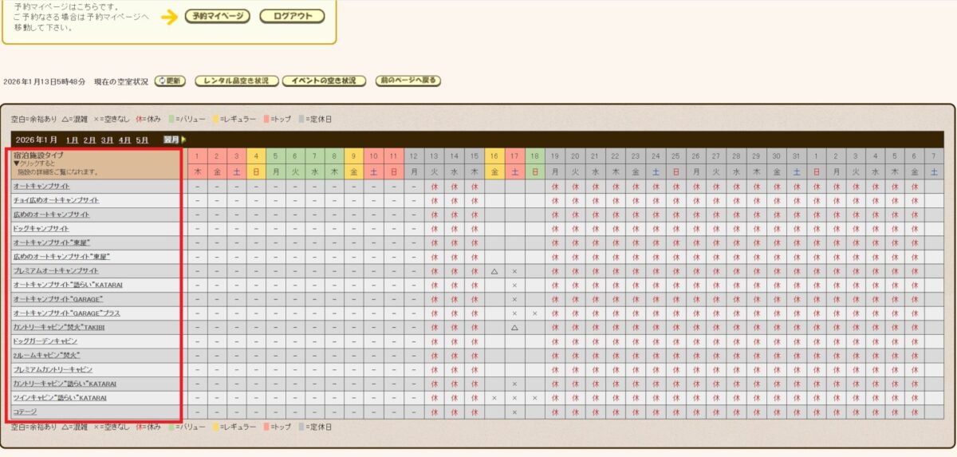Screen dimensions: 957x457
Task: Open the コテージ facility link
Action: click(24, 412)
